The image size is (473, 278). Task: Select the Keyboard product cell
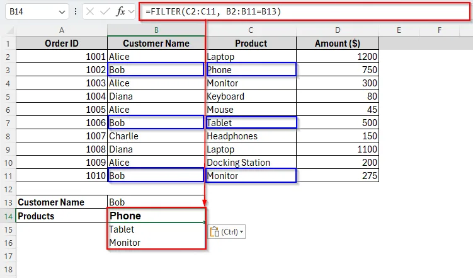[251, 96]
